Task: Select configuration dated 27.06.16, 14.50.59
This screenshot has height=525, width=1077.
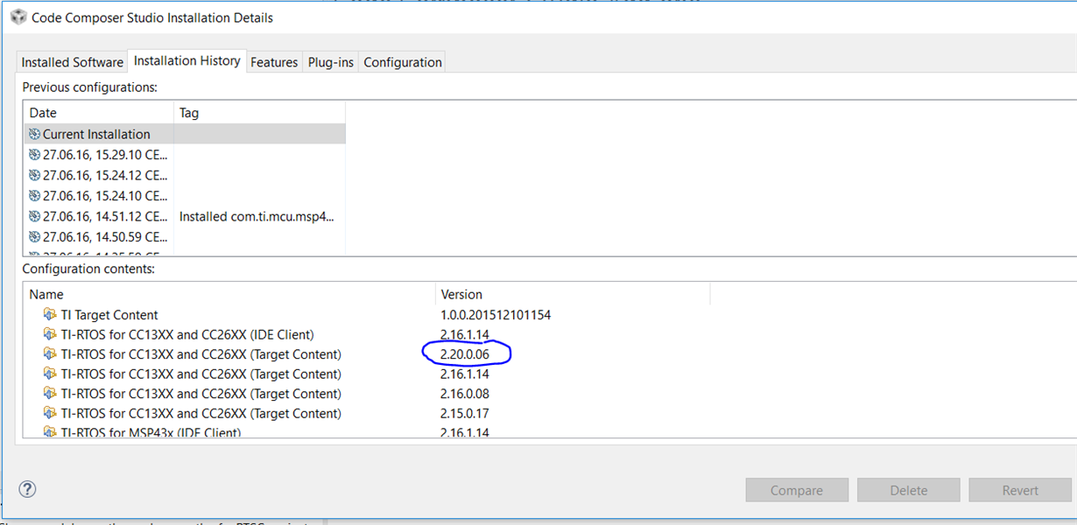Action: (x=185, y=236)
